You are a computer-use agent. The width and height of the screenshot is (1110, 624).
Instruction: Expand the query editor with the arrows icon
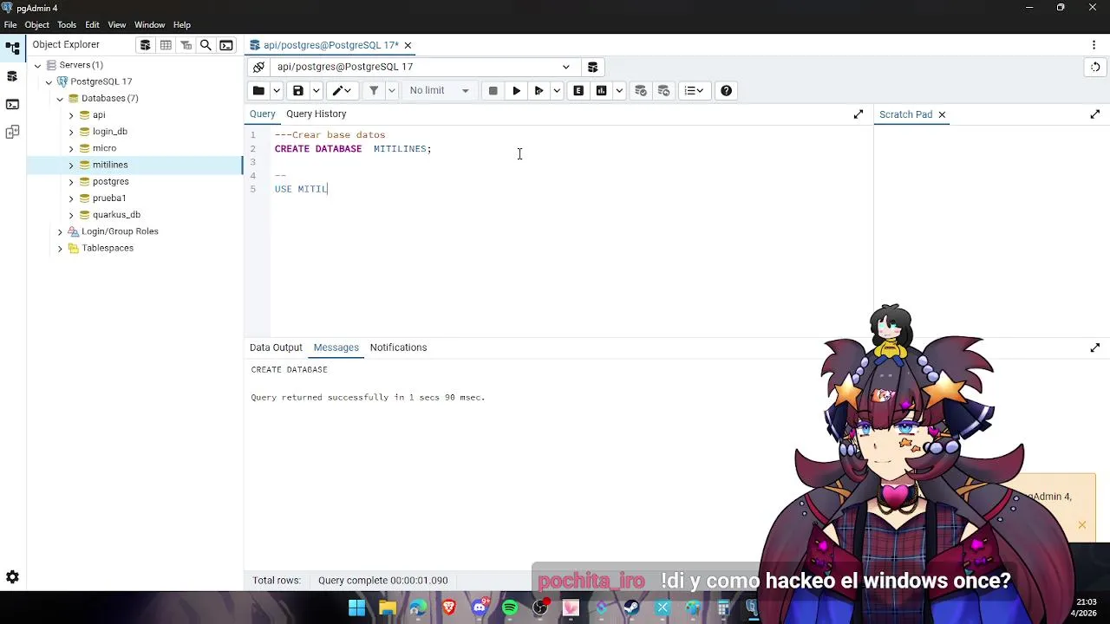coord(859,114)
